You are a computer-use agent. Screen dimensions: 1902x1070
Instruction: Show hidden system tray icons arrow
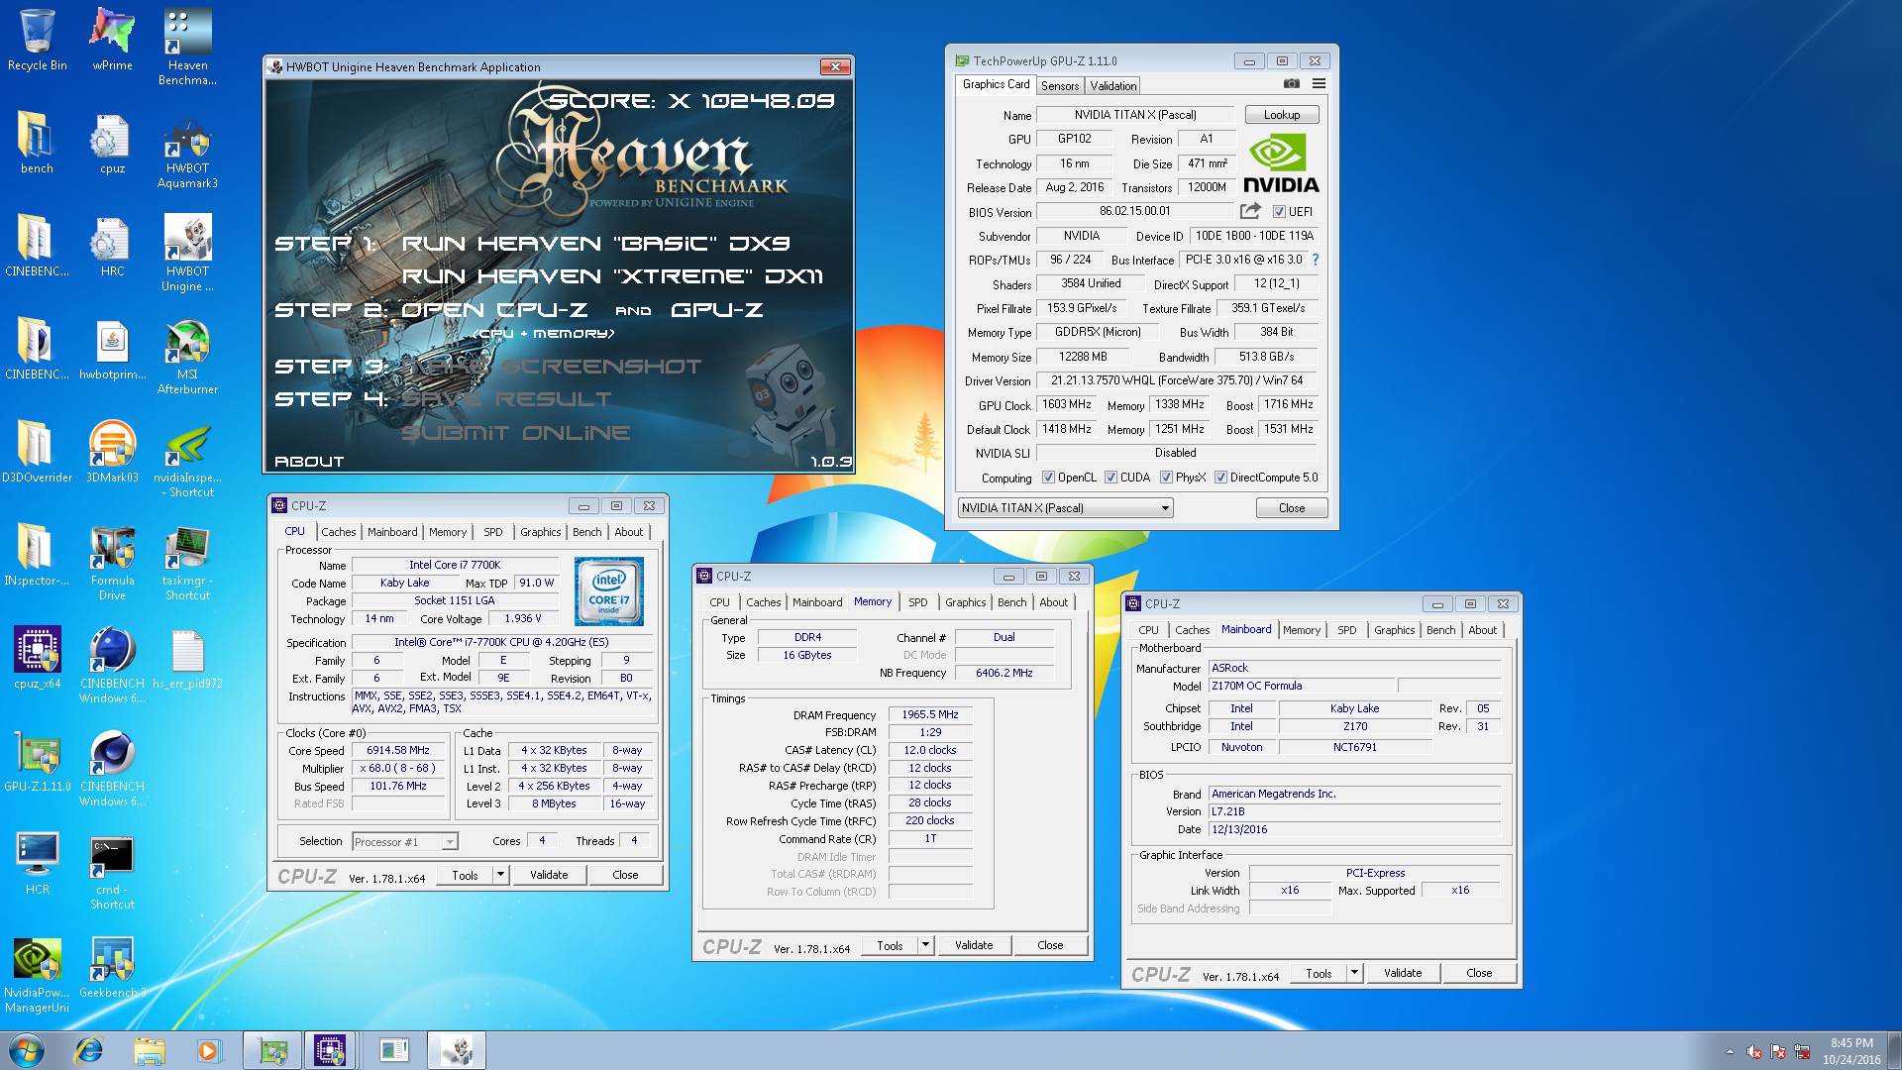[1730, 1052]
